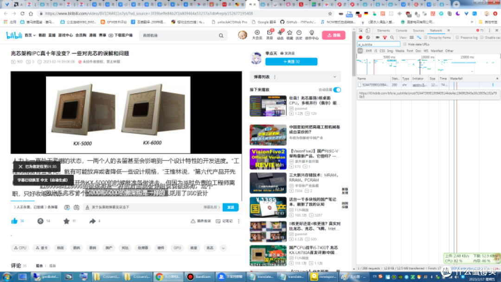Open the 弹幕列表 three-dot options
The image size is (501, 282).
pos(275,77)
